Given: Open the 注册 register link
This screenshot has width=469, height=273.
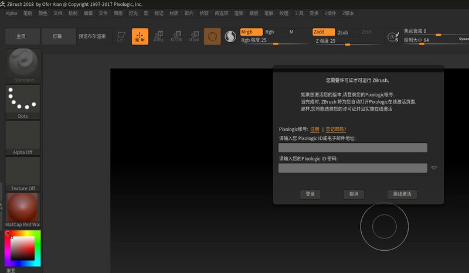Looking at the screenshot, I should pos(315,129).
